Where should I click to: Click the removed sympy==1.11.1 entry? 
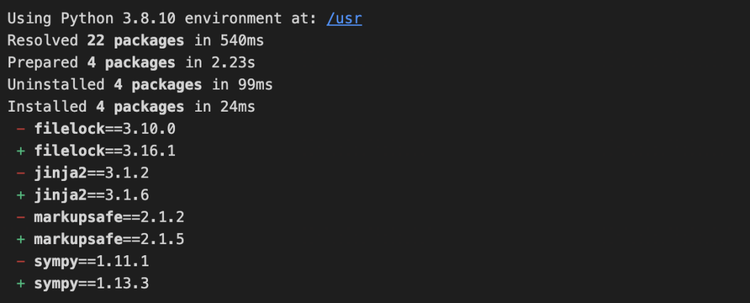pos(92,261)
